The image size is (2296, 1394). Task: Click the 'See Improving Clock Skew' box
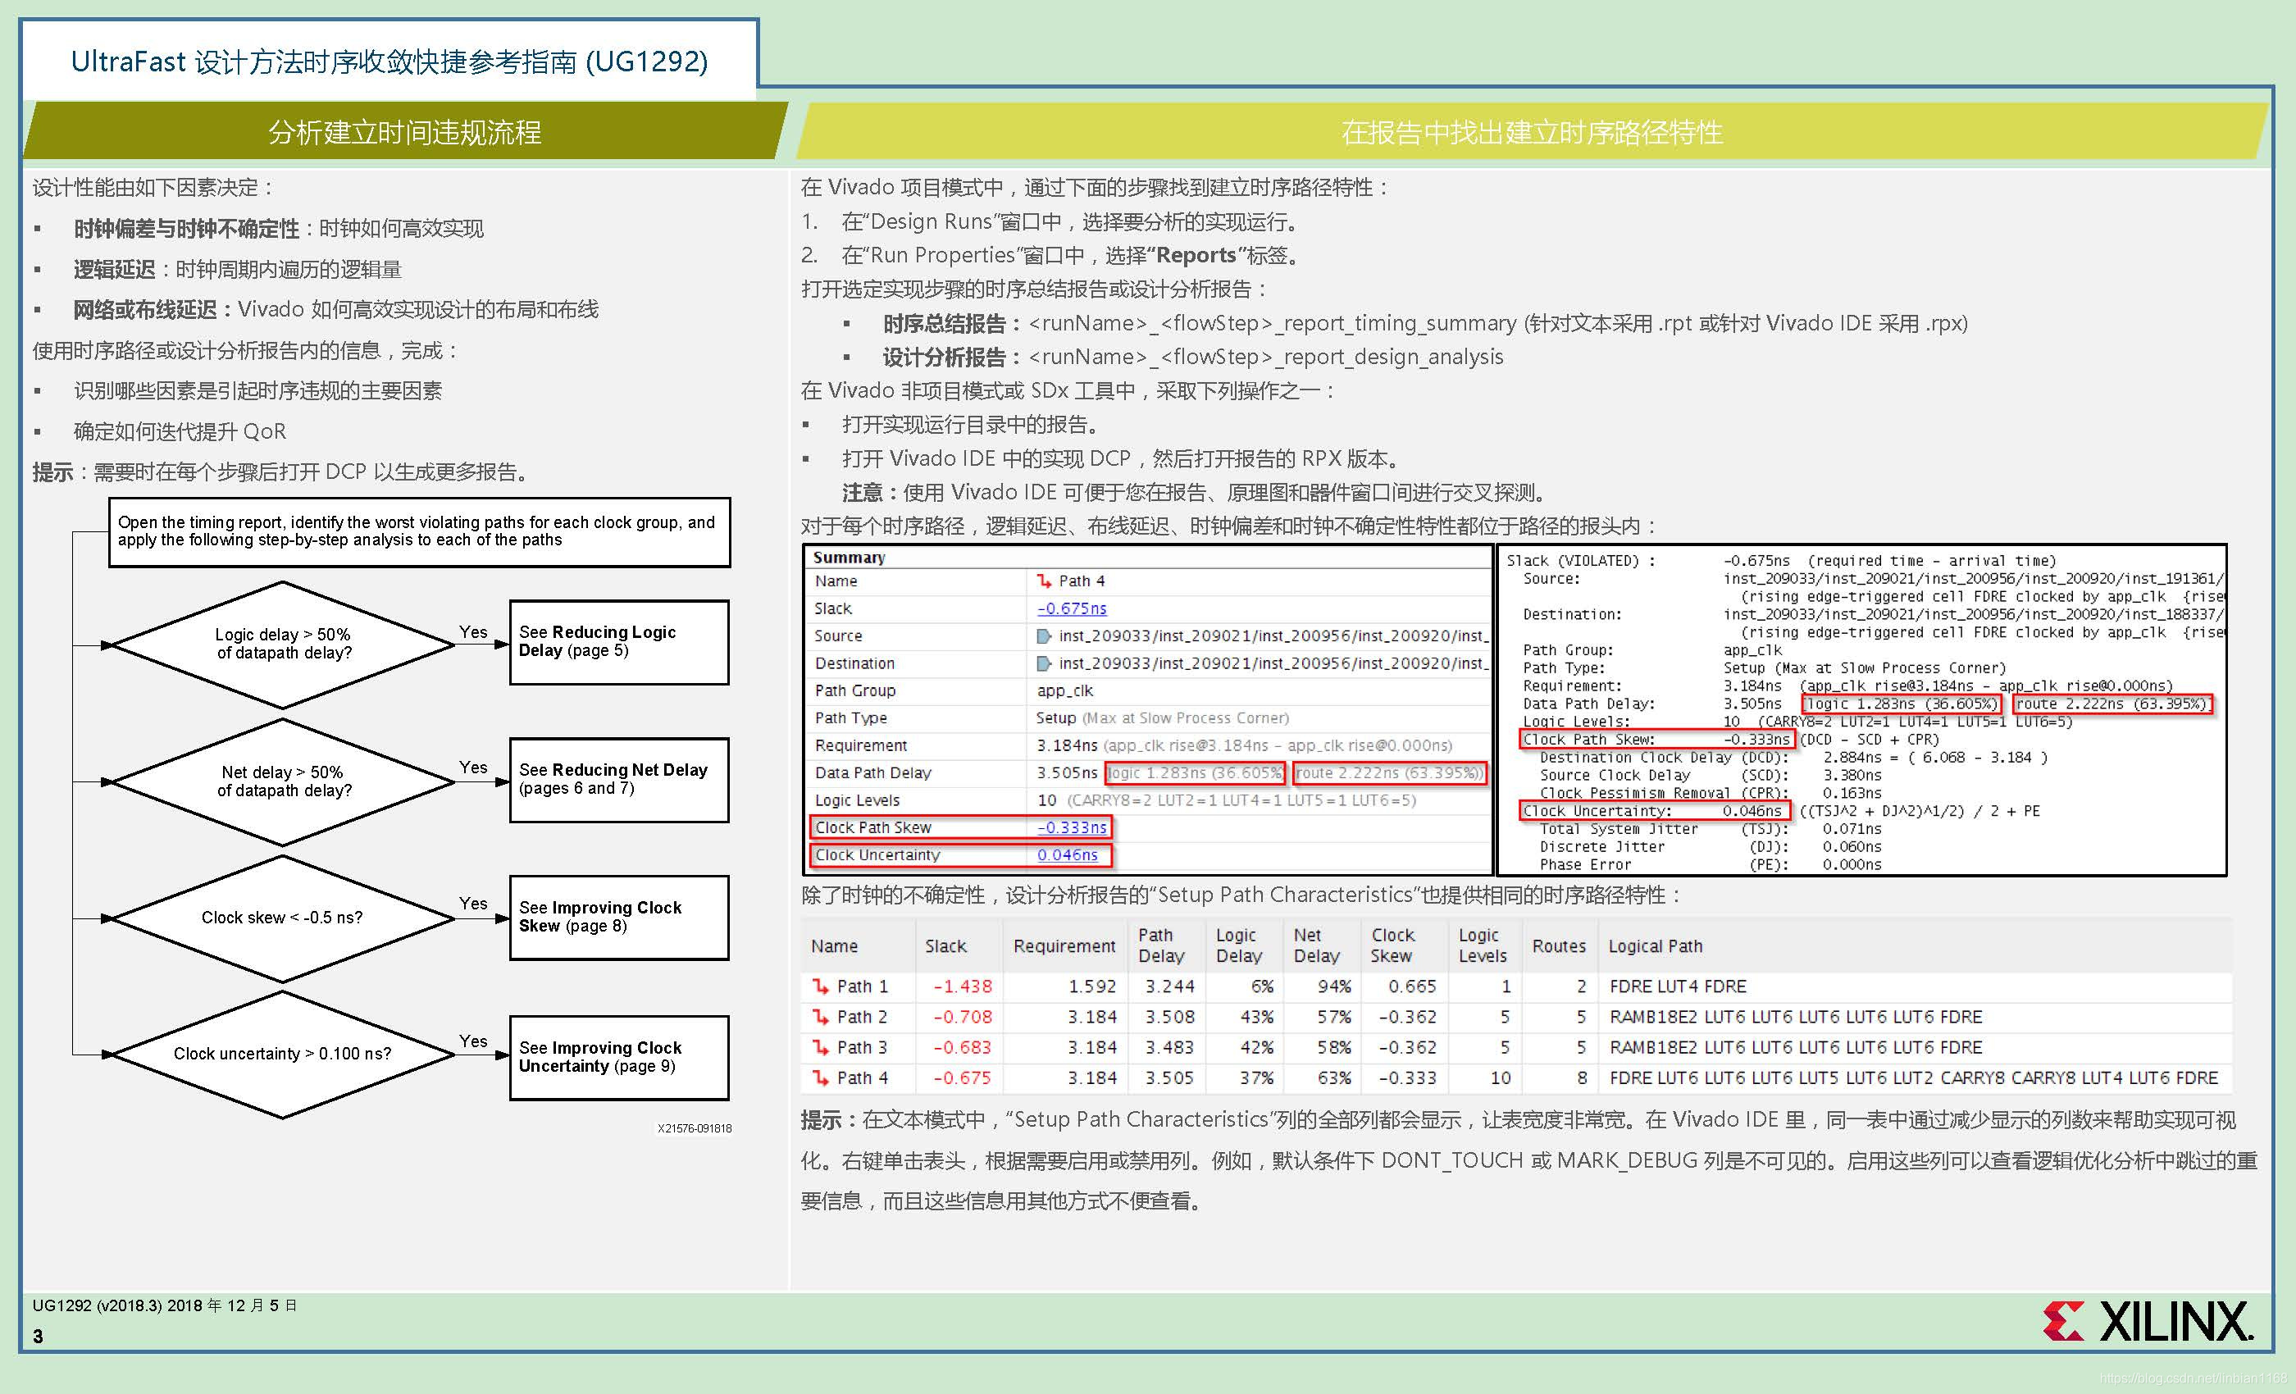[x=619, y=917]
